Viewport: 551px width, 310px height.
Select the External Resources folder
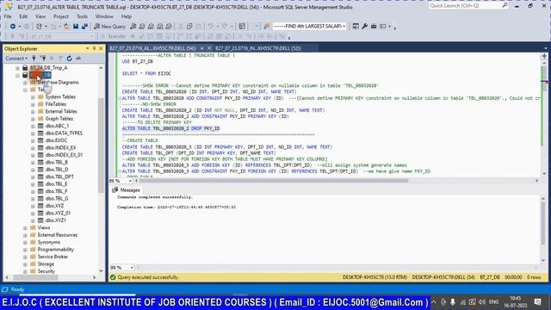(x=58, y=235)
